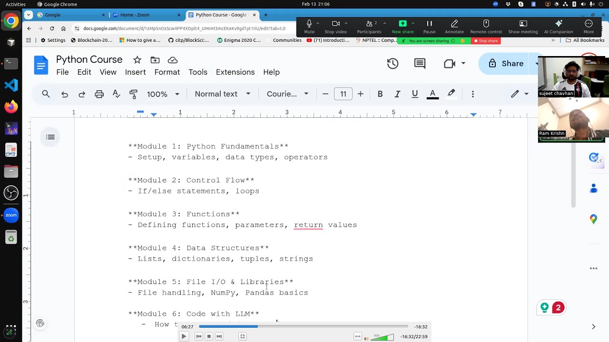
Task: Check the cloud save status icon
Action: pyautogui.click(x=173, y=60)
